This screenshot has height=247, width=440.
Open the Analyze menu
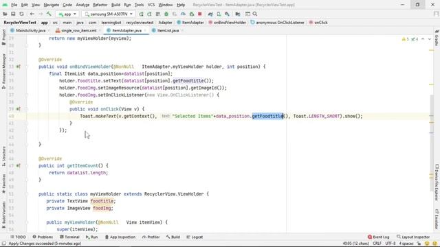pos(82,5)
